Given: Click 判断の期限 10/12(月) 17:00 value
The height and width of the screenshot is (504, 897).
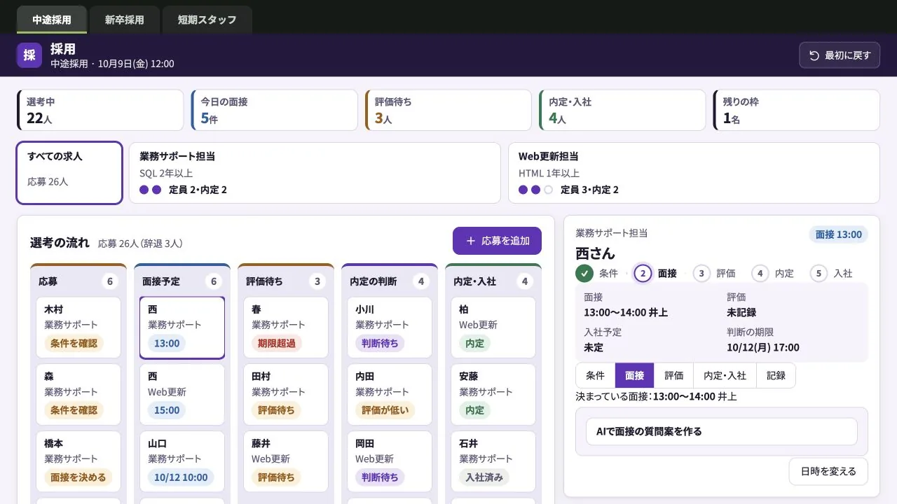Looking at the screenshot, I should tap(762, 347).
